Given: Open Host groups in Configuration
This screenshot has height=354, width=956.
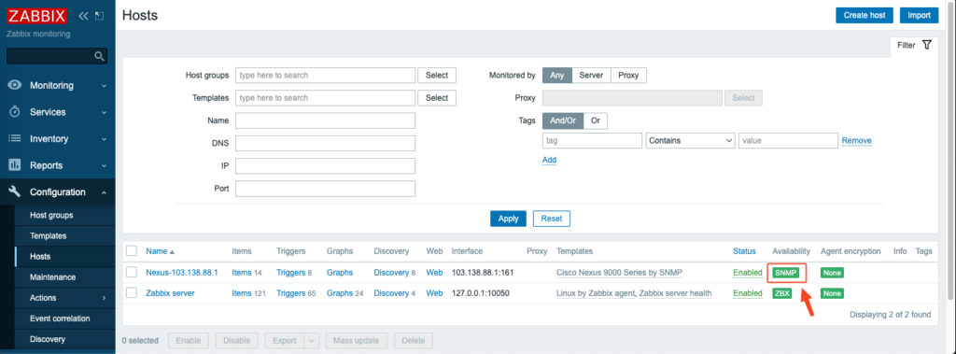Looking at the screenshot, I should 51,216.
